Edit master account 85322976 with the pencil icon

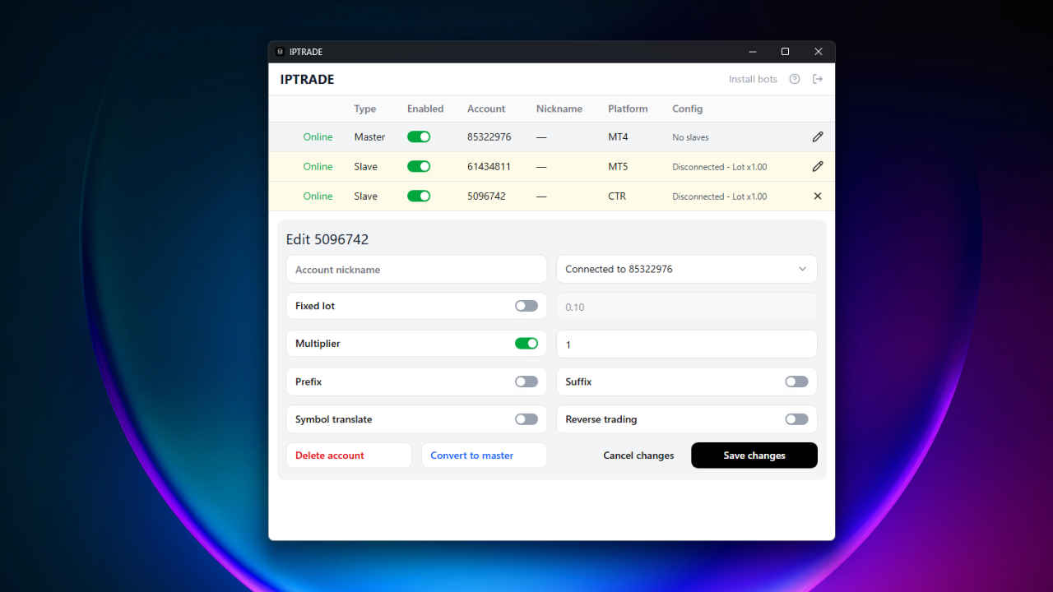817,136
